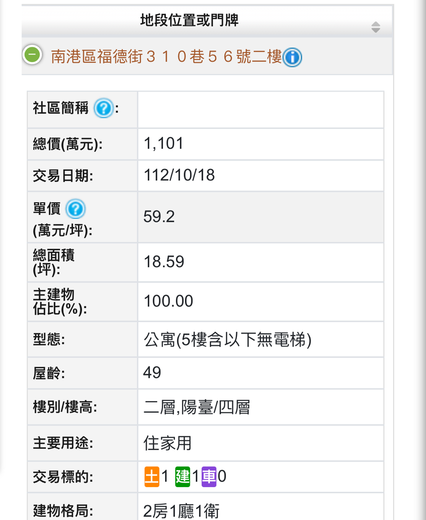Sort by the 地段位置或門牌 column arrows
This screenshot has height=520, width=426.
coord(376,27)
